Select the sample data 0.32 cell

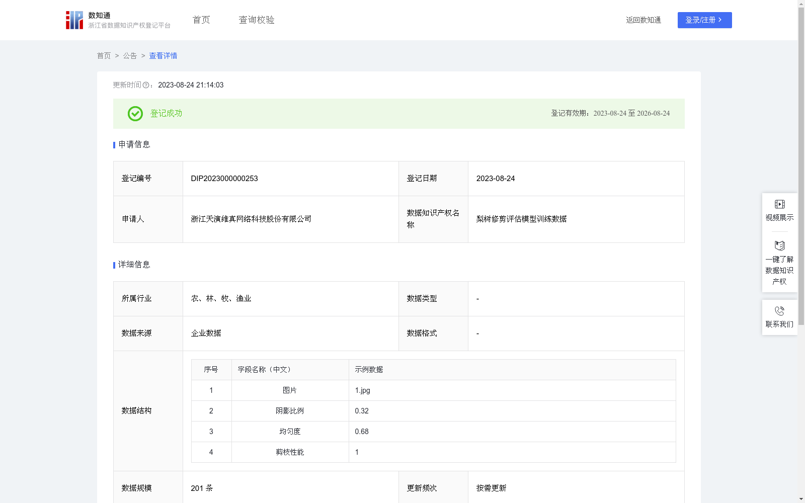512,411
